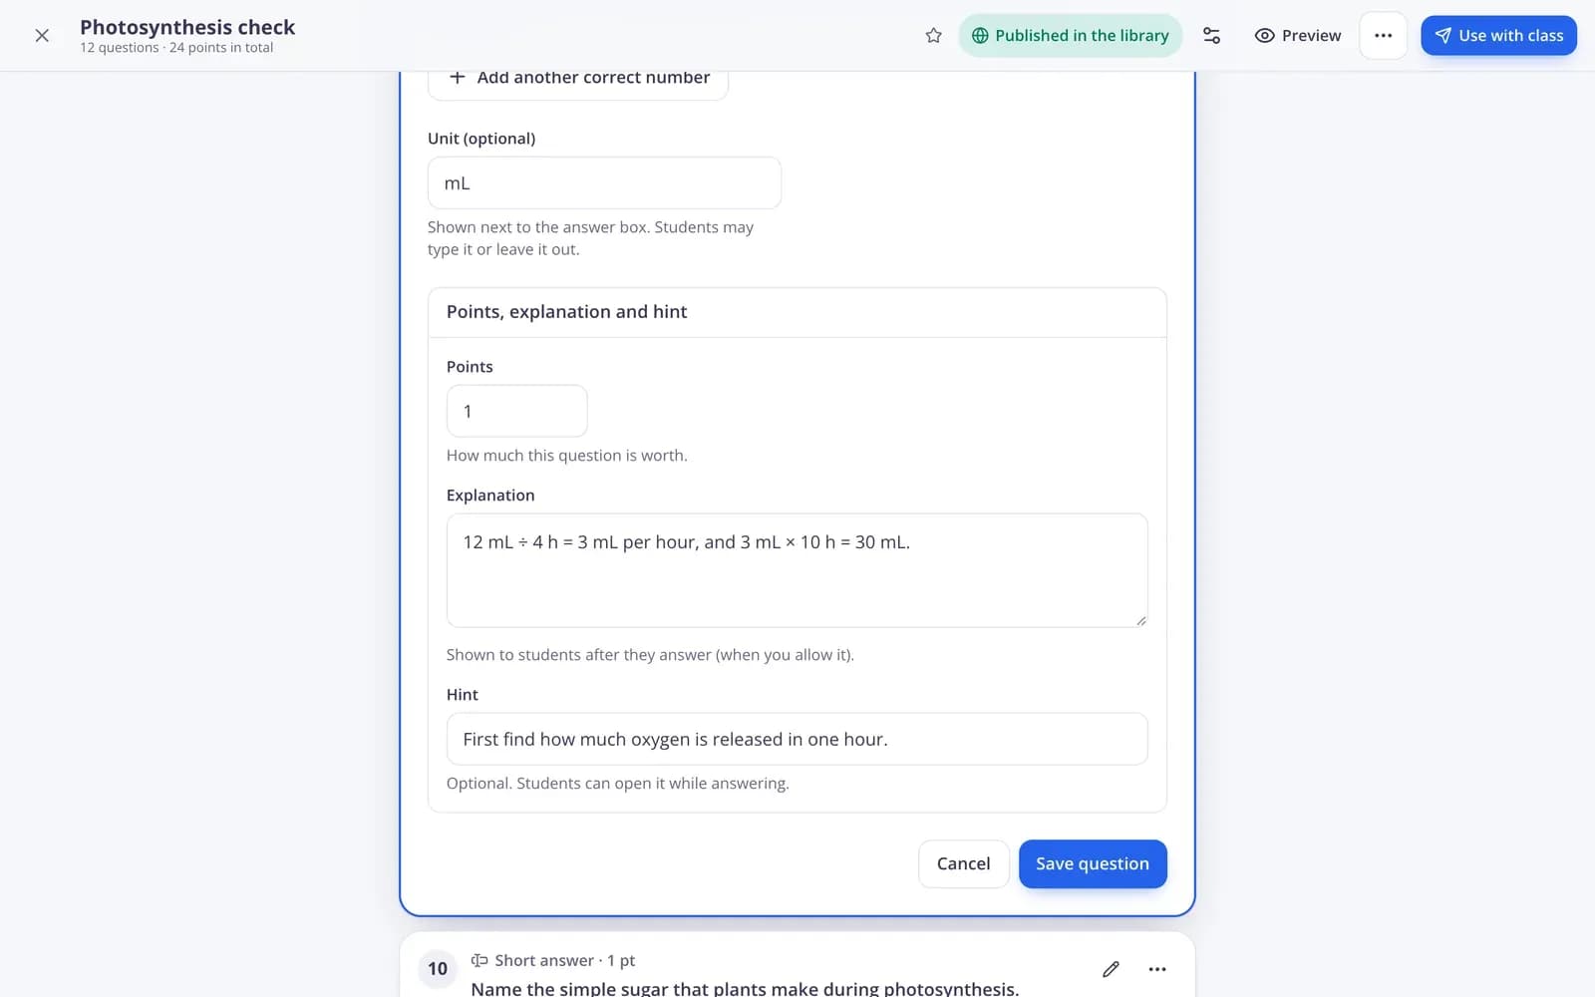Close the Photosynthesis check editor
This screenshot has width=1595, height=997.
pos(42,36)
